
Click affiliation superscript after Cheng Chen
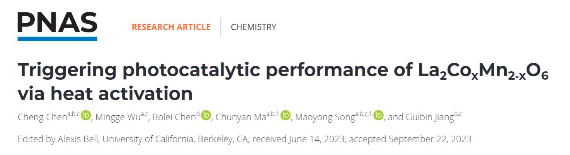(73, 114)
